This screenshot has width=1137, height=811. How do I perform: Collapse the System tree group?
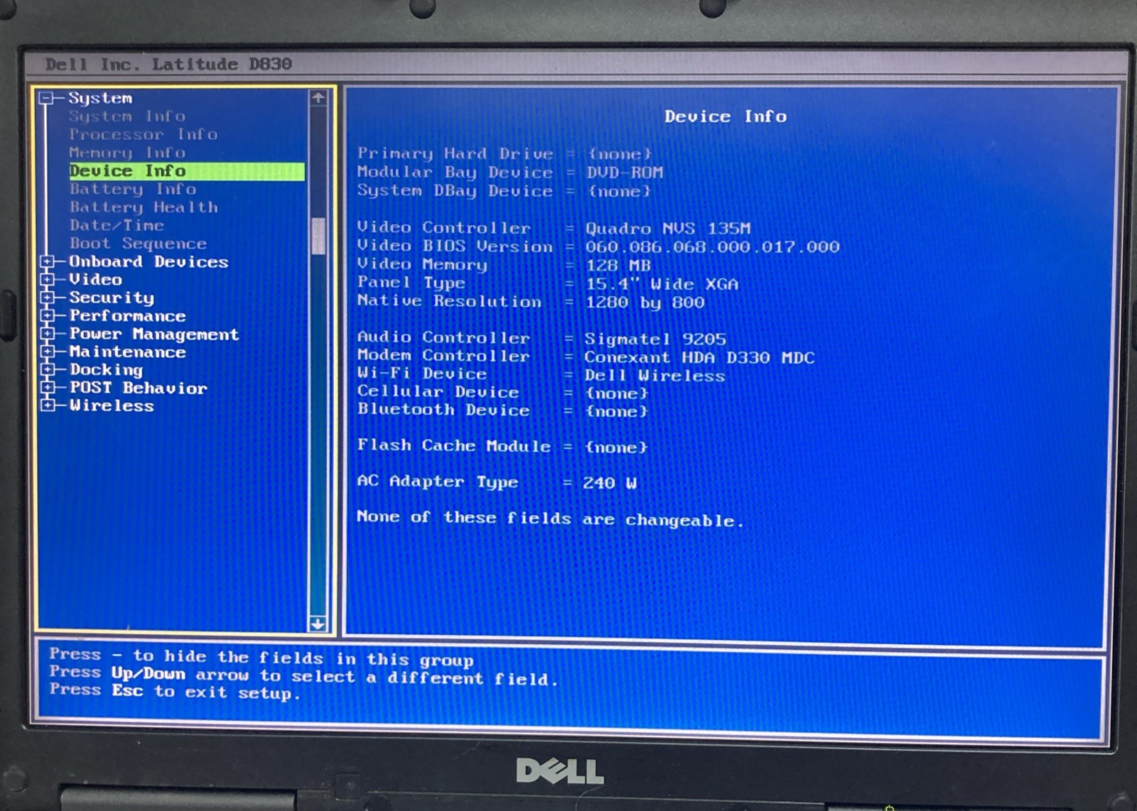point(47,97)
